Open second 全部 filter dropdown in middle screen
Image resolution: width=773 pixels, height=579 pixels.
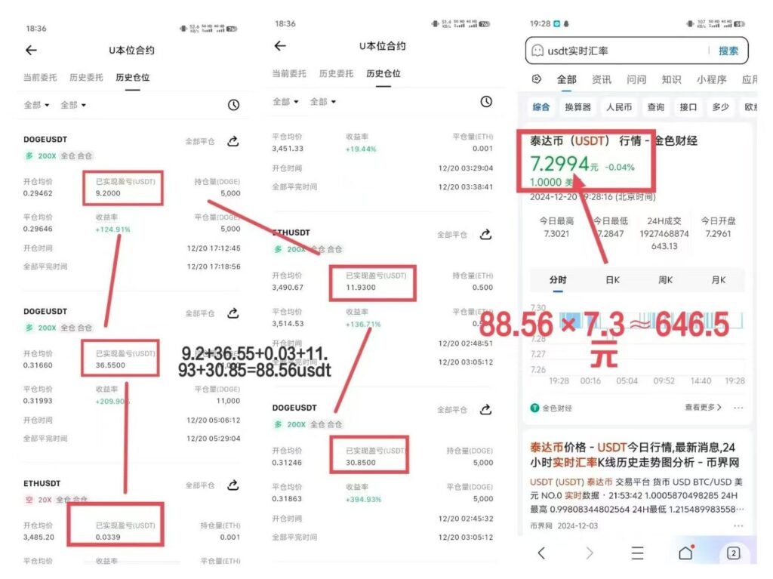point(323,102)
